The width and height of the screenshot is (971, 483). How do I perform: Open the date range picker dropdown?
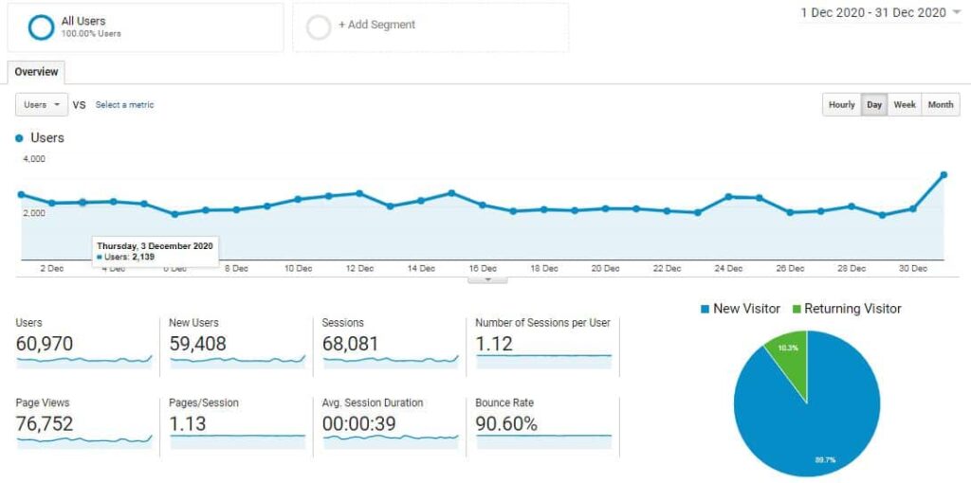[x=880, y=12]
